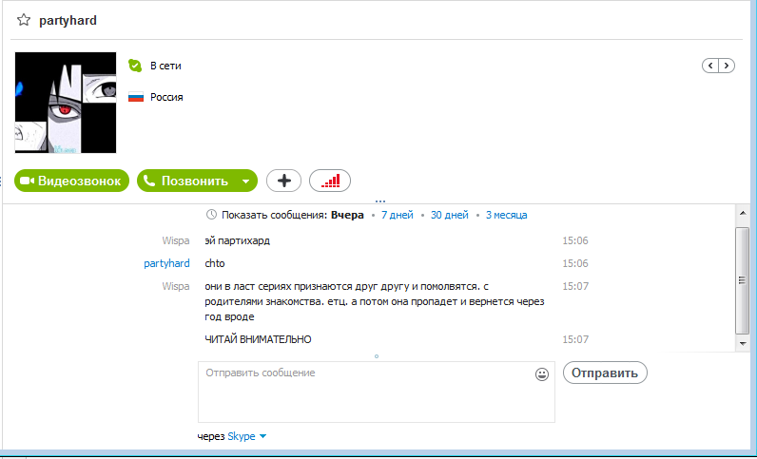This screenshot has width=757, height=459.
Task: Click the online status icon near В сети
Action: [135, 66]
